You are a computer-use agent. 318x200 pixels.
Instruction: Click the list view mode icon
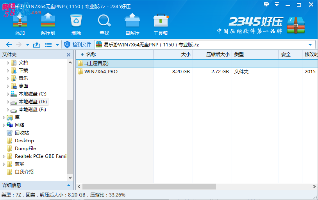48,45
